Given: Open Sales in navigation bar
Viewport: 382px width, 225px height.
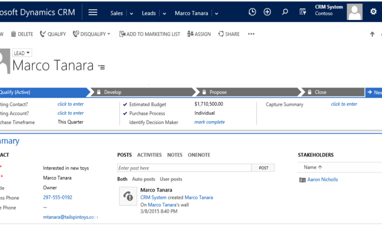Looking at the screenshot, I should coord(117,13).
